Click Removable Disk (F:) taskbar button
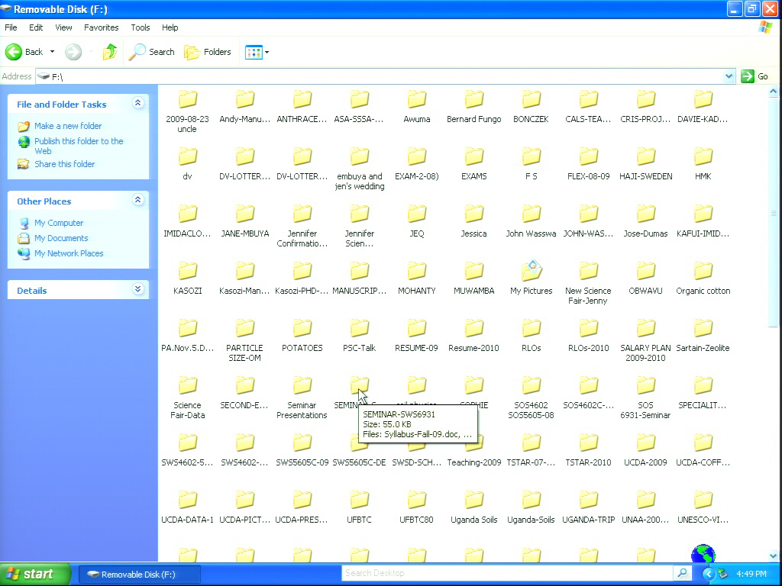This screenshot has height=586, width=782. pos(140,574)
